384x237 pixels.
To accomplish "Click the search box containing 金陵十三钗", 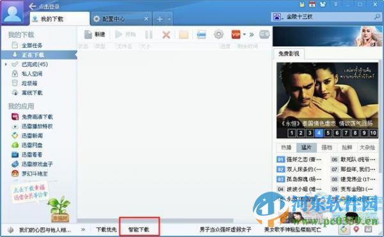I will [326, 17].
